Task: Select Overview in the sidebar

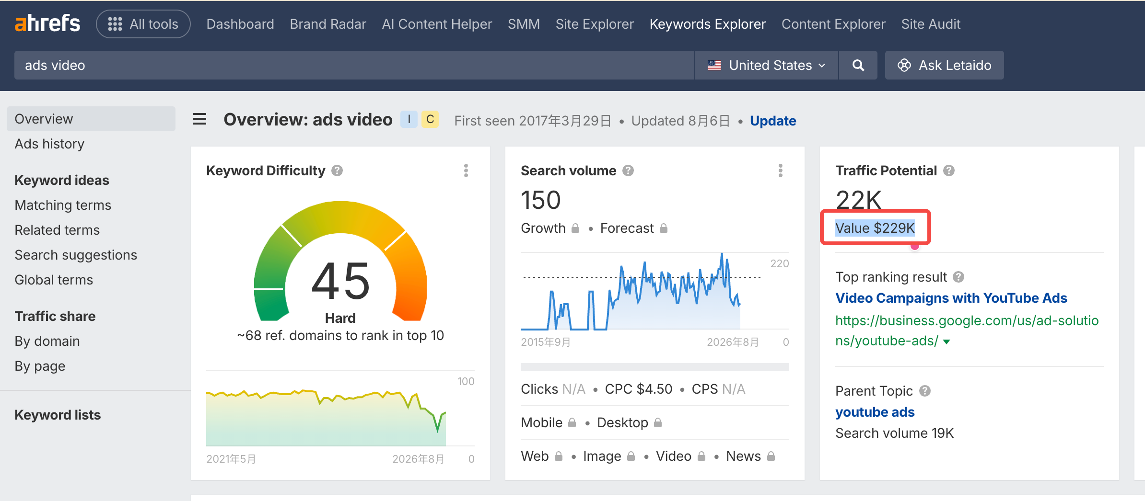Action: click(x=91, y=119)
